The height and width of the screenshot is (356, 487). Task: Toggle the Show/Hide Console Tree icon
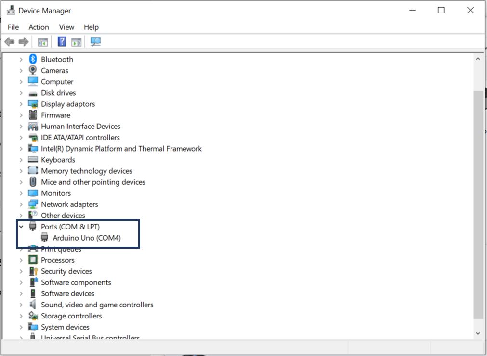click(x=43, y=42)
